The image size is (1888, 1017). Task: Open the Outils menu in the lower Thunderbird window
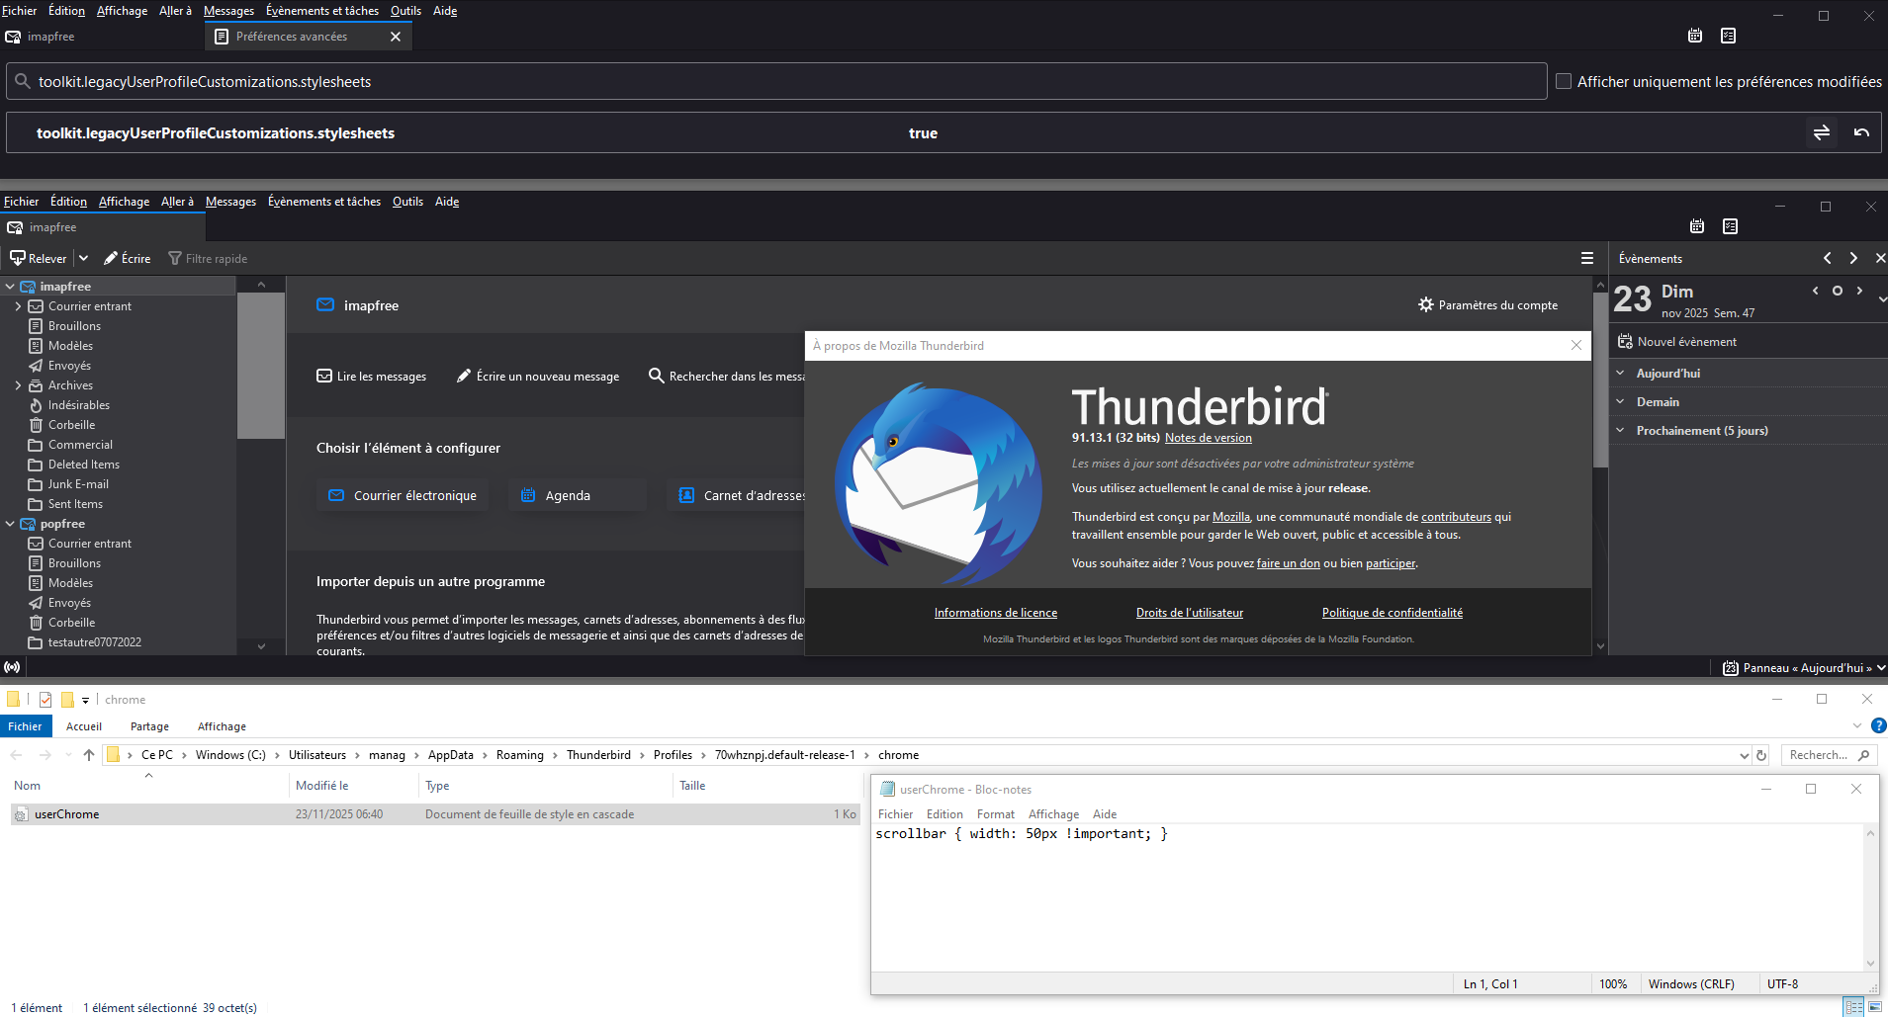407,202
